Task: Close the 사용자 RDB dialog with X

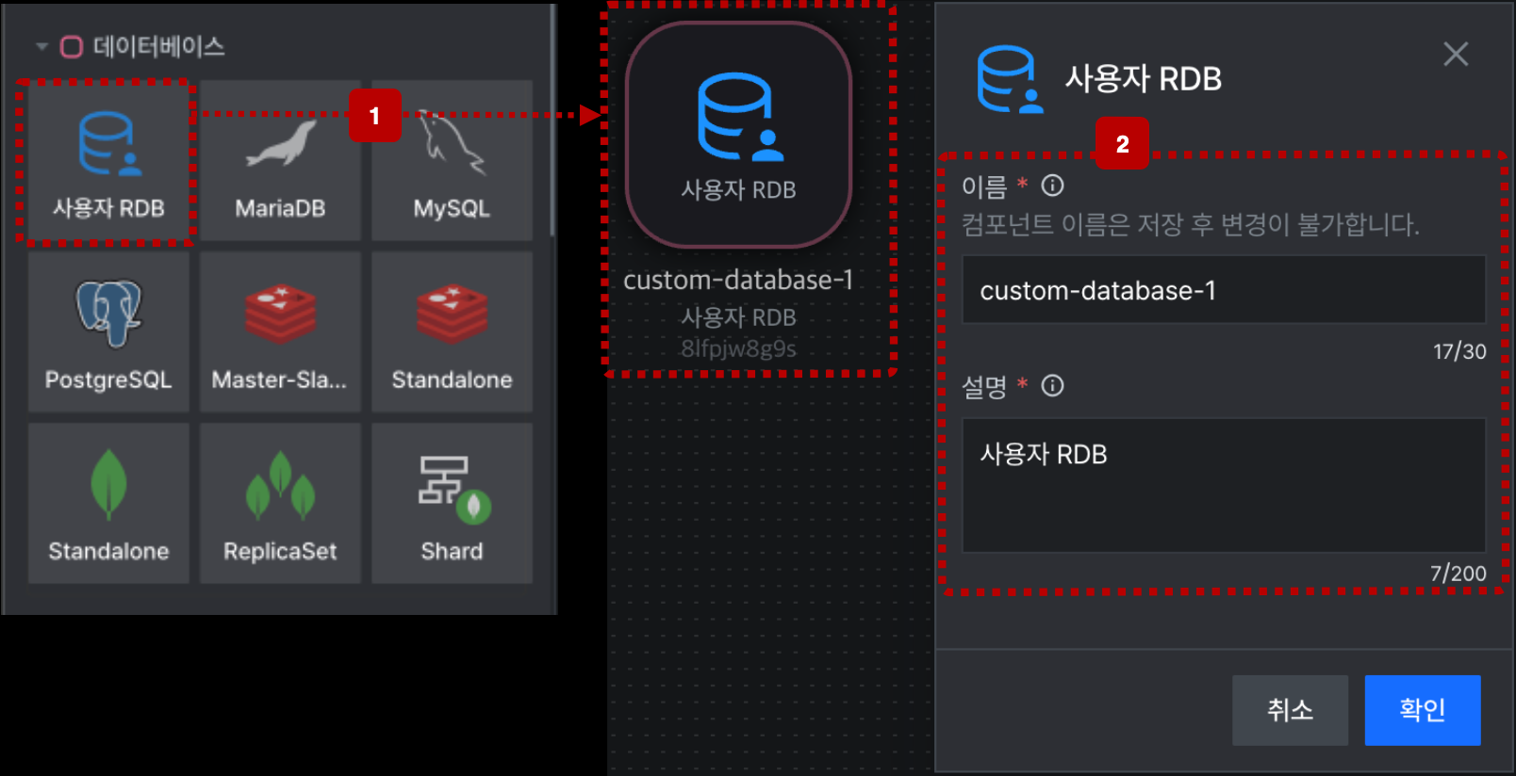Action: 1456,55
